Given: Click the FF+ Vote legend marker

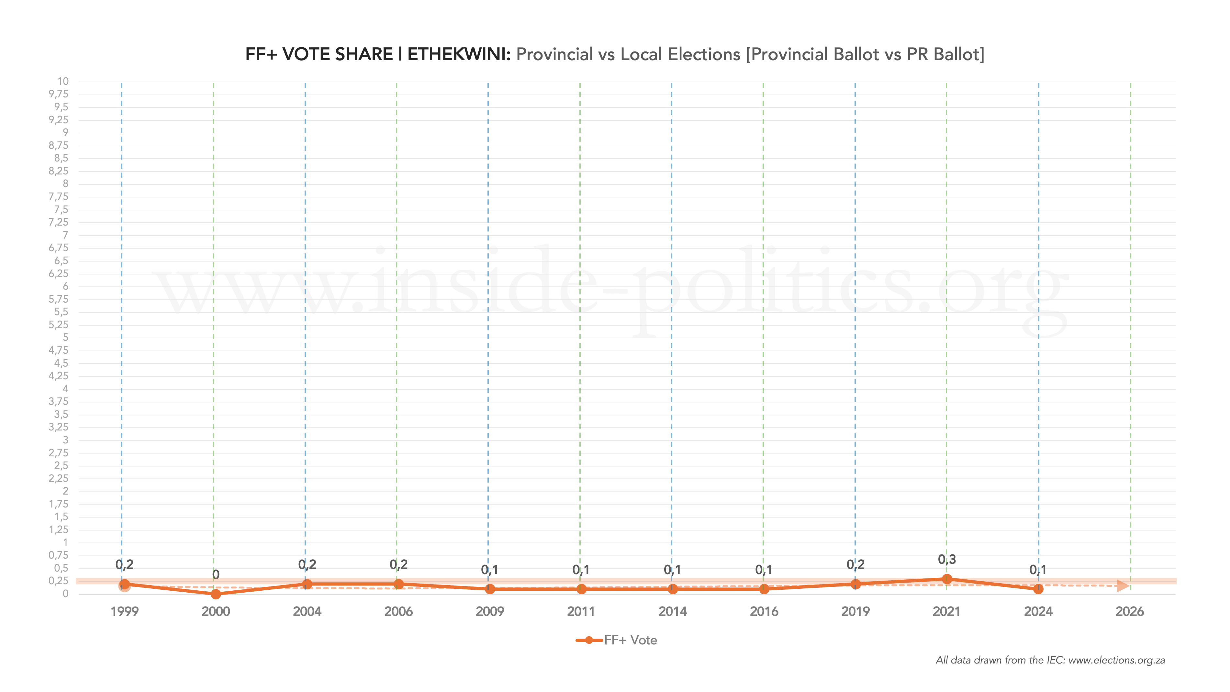Looking at the screenshot, I should click(589, 641).
